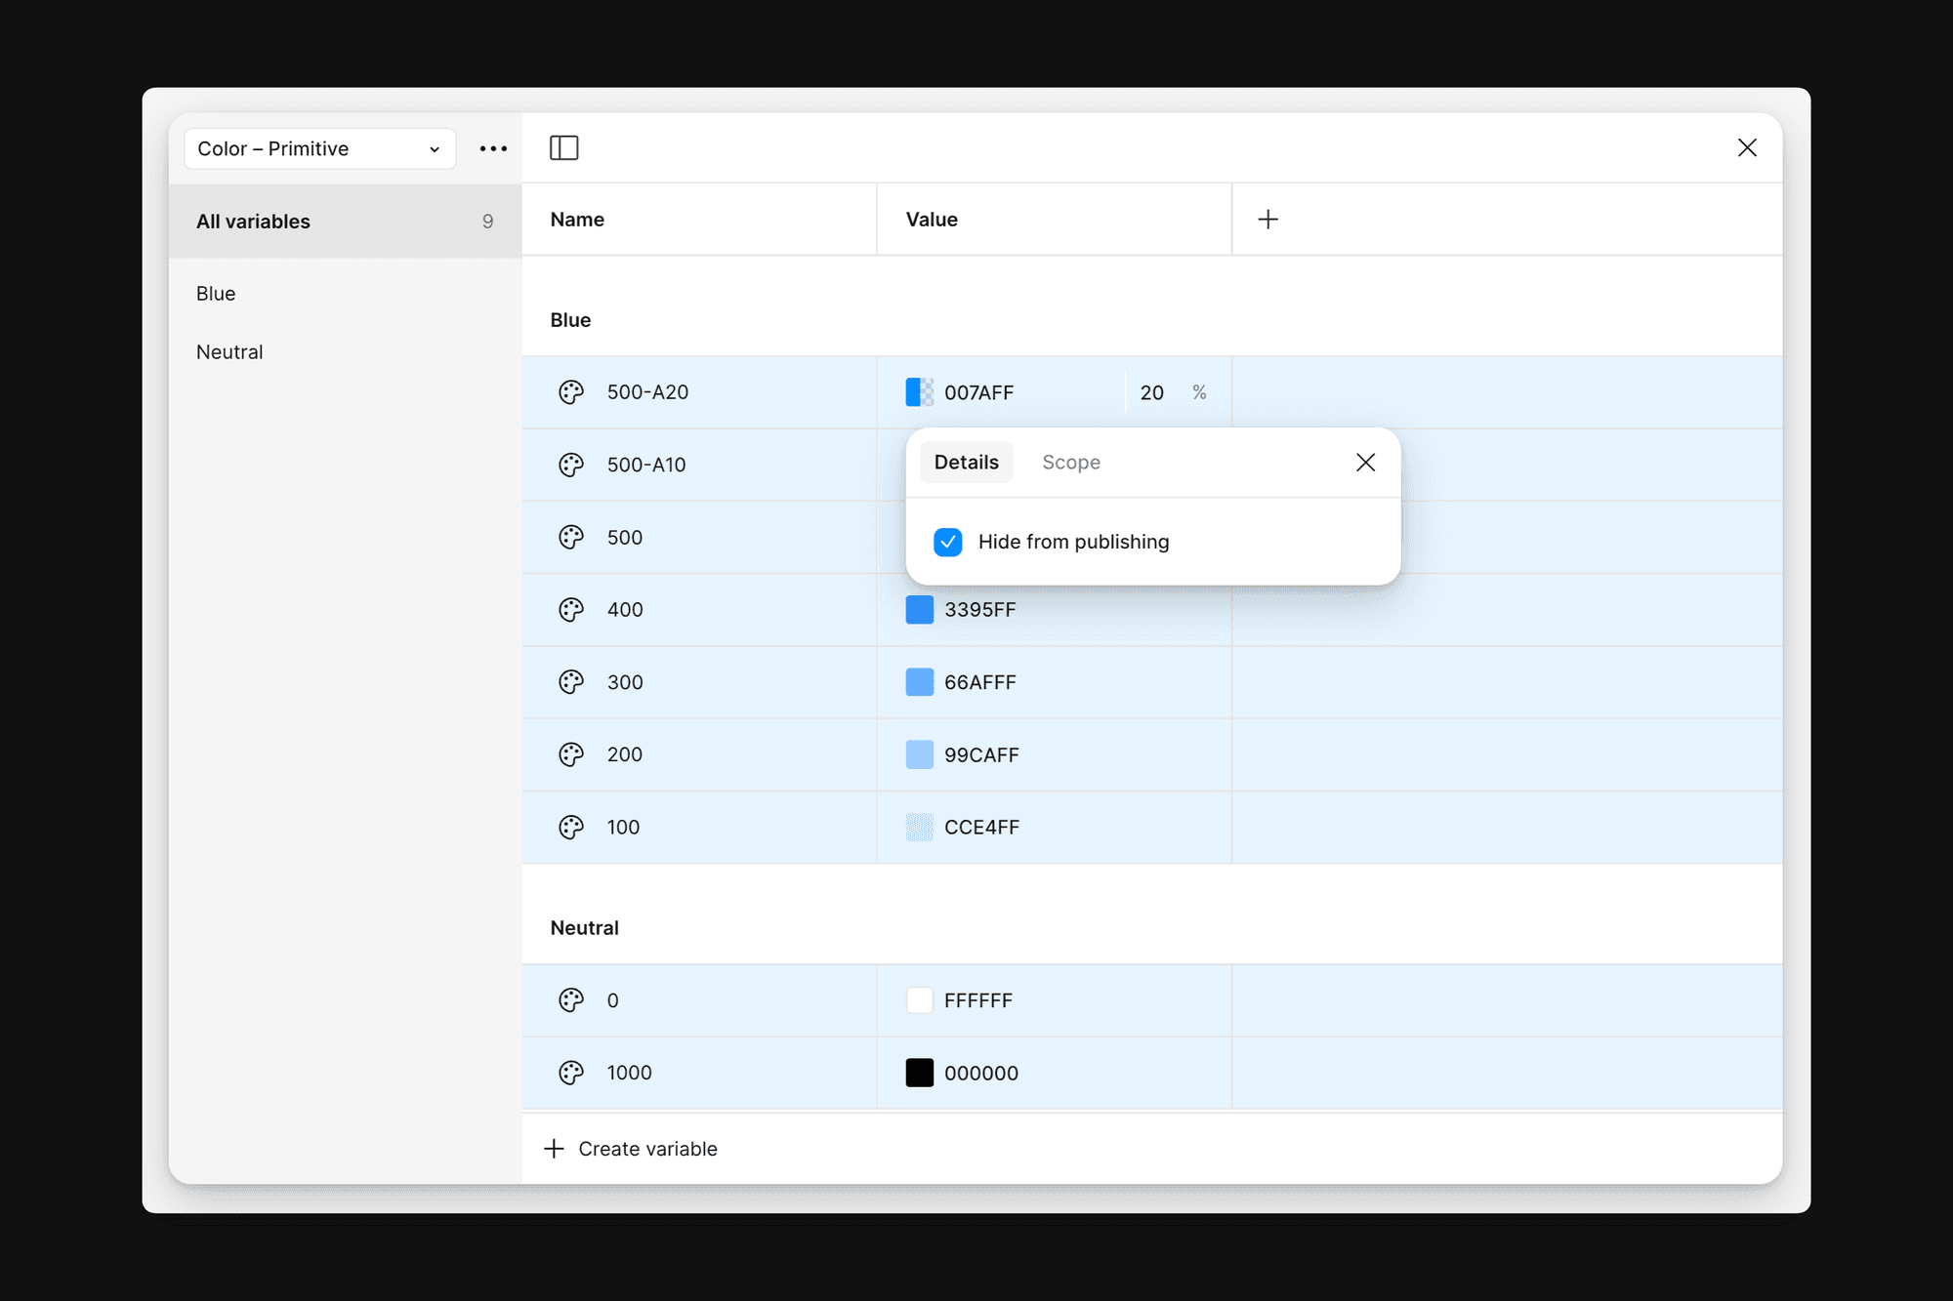The width and height of the screenshot is (1953, 1301).
Task: Click palette icon beside Neutral 0 variable
Action: coord(571,1000)
